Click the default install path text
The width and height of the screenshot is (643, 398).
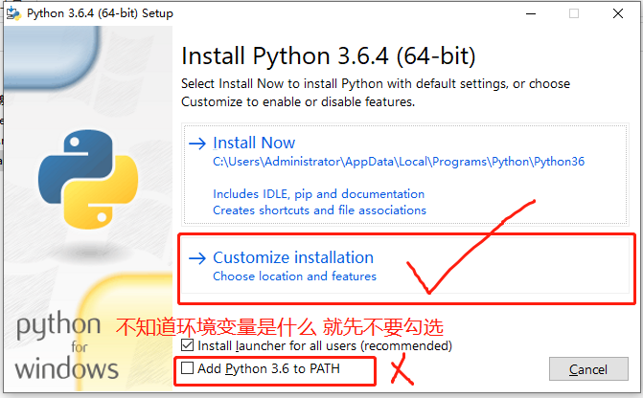pyautogui.click(x=399, y=162)
